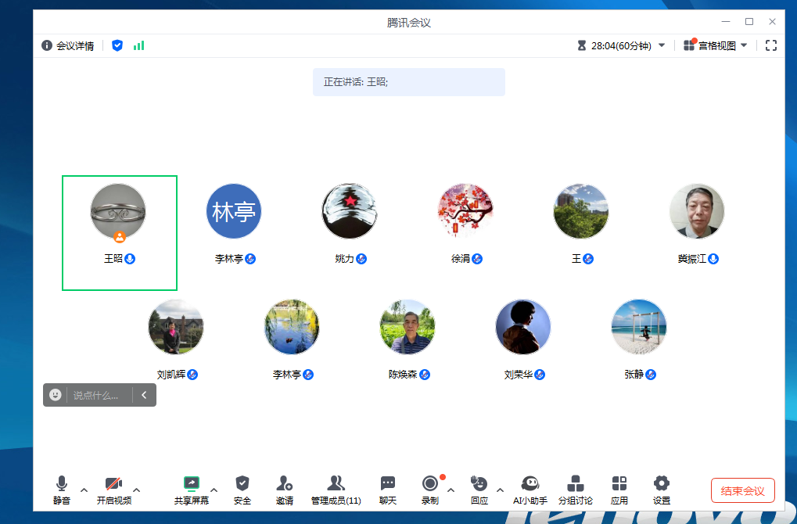Turn on the camera (开启视频)

(x=114, y=483)
